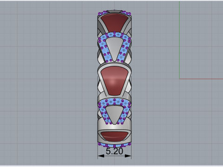Click the green vertical axis line
Image resolution: width=223 pixels, height=167 pixels.
pyautogui.click(x=179, y=40)
